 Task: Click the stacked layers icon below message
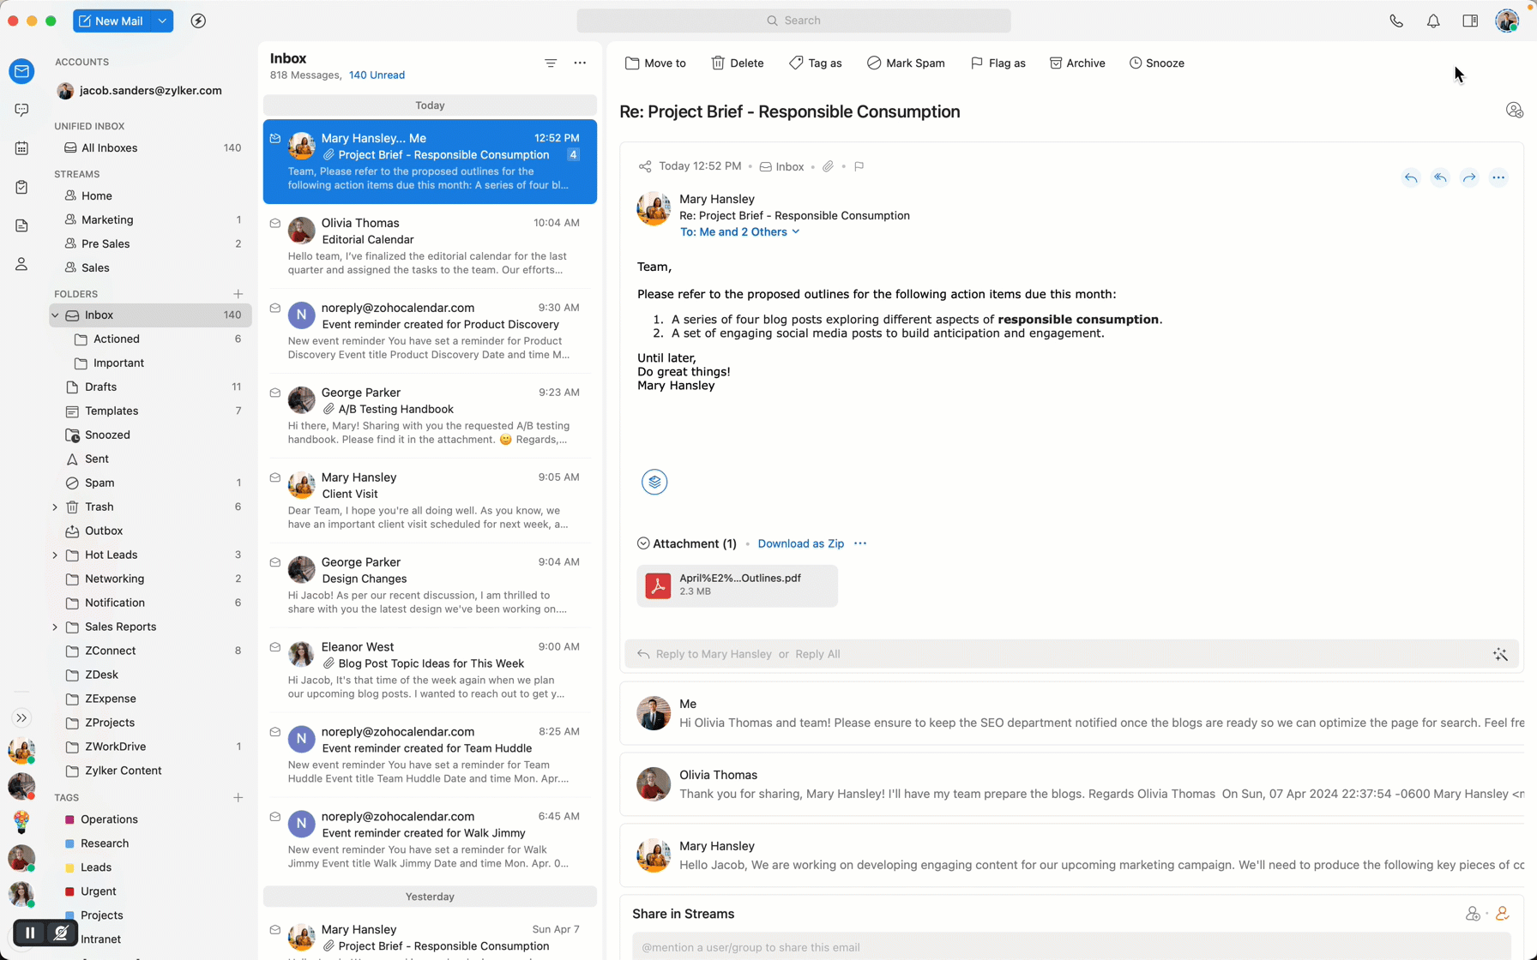(654, 482)
